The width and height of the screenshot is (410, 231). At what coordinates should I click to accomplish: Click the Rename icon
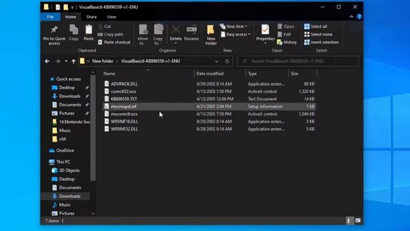[192, 30]
